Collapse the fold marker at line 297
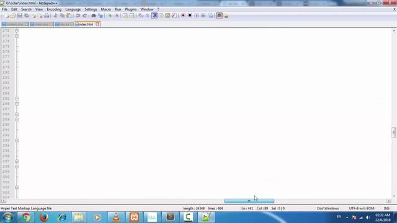397x223 pixels. point(17,161)
